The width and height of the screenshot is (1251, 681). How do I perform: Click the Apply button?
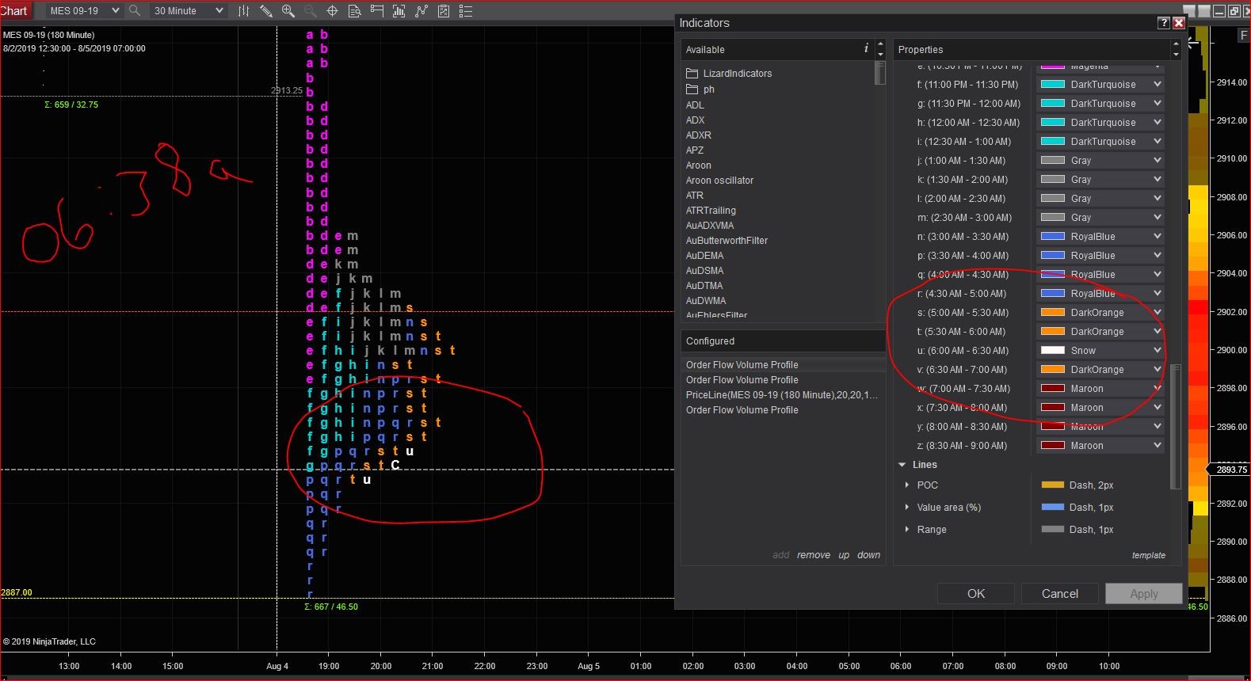pyautogui.click(x=1144, y=594)
